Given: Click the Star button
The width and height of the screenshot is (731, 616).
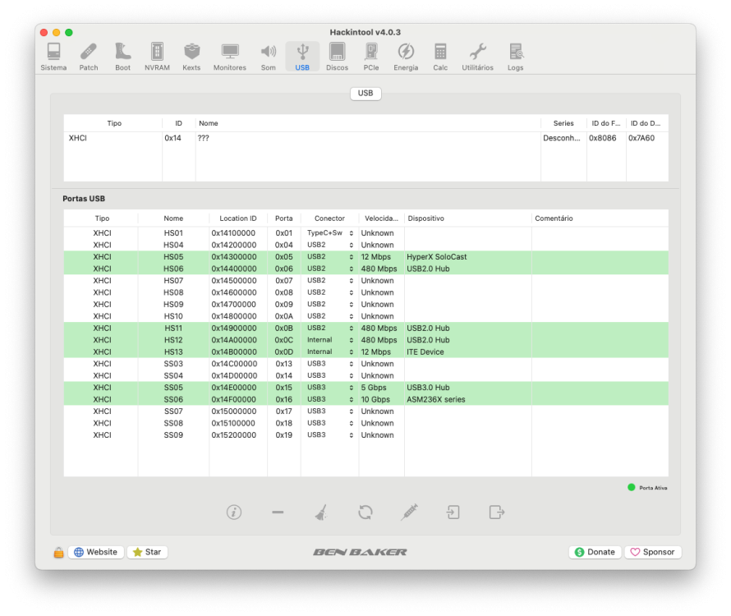Looking at the screenshot, I should [147, 552].
